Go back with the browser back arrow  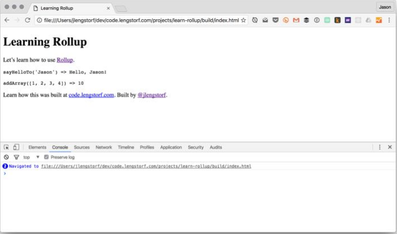point(7,20)
